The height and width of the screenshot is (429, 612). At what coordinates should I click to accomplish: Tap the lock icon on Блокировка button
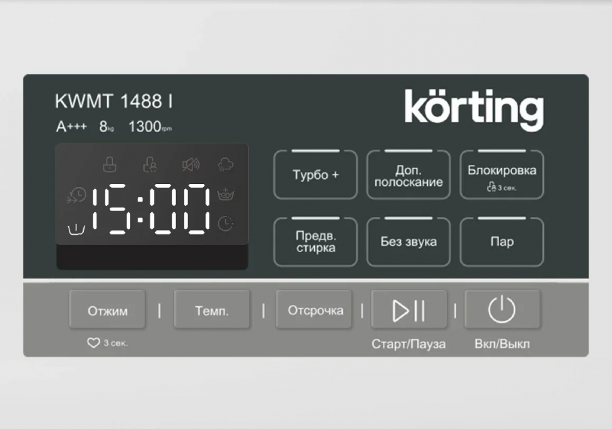pyautogui.click(x=491, y=188)
